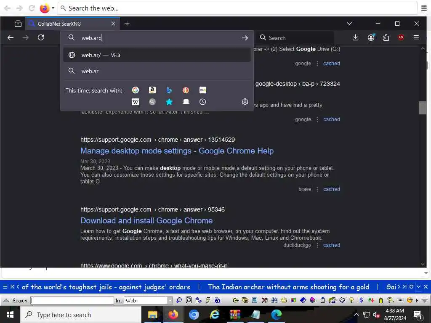Screen dimensions: 431x323
Task: Open Download and install Google Chrome link
Action: [x=146, y=220]
